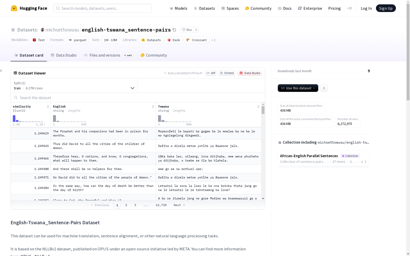Focus the Search this dataset field
The height and width of the screenshot is (256, 410).
tap(138, 98)
